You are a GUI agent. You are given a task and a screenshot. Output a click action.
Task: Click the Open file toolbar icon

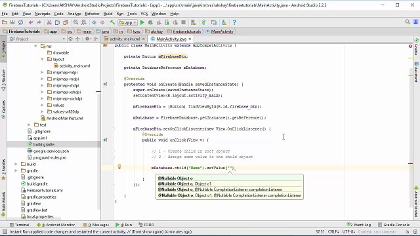point(5,22)
